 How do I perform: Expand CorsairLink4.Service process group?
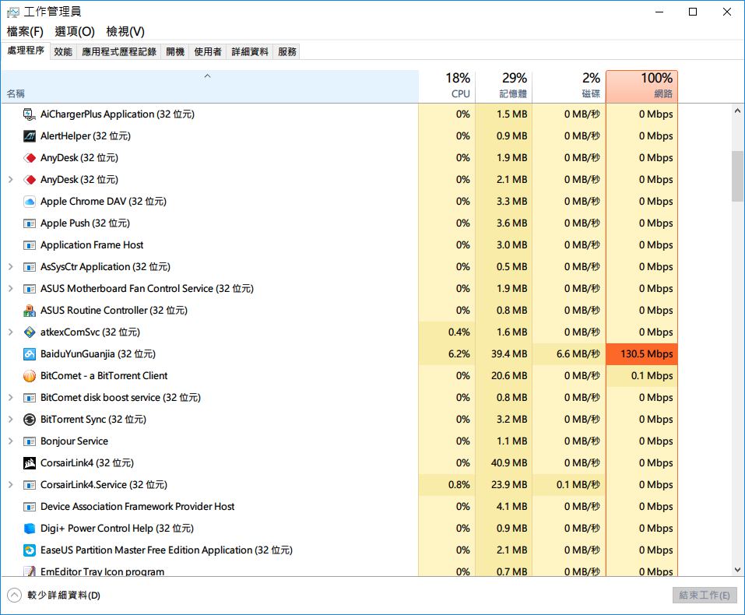pos(10,485)
